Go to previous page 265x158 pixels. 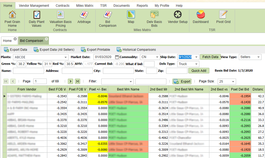[x=13, y=81]
